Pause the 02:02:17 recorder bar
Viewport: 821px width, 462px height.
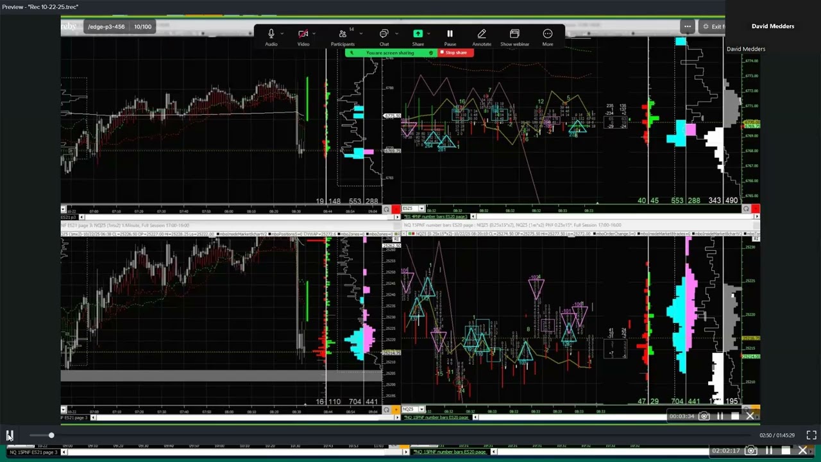point(769,450)
